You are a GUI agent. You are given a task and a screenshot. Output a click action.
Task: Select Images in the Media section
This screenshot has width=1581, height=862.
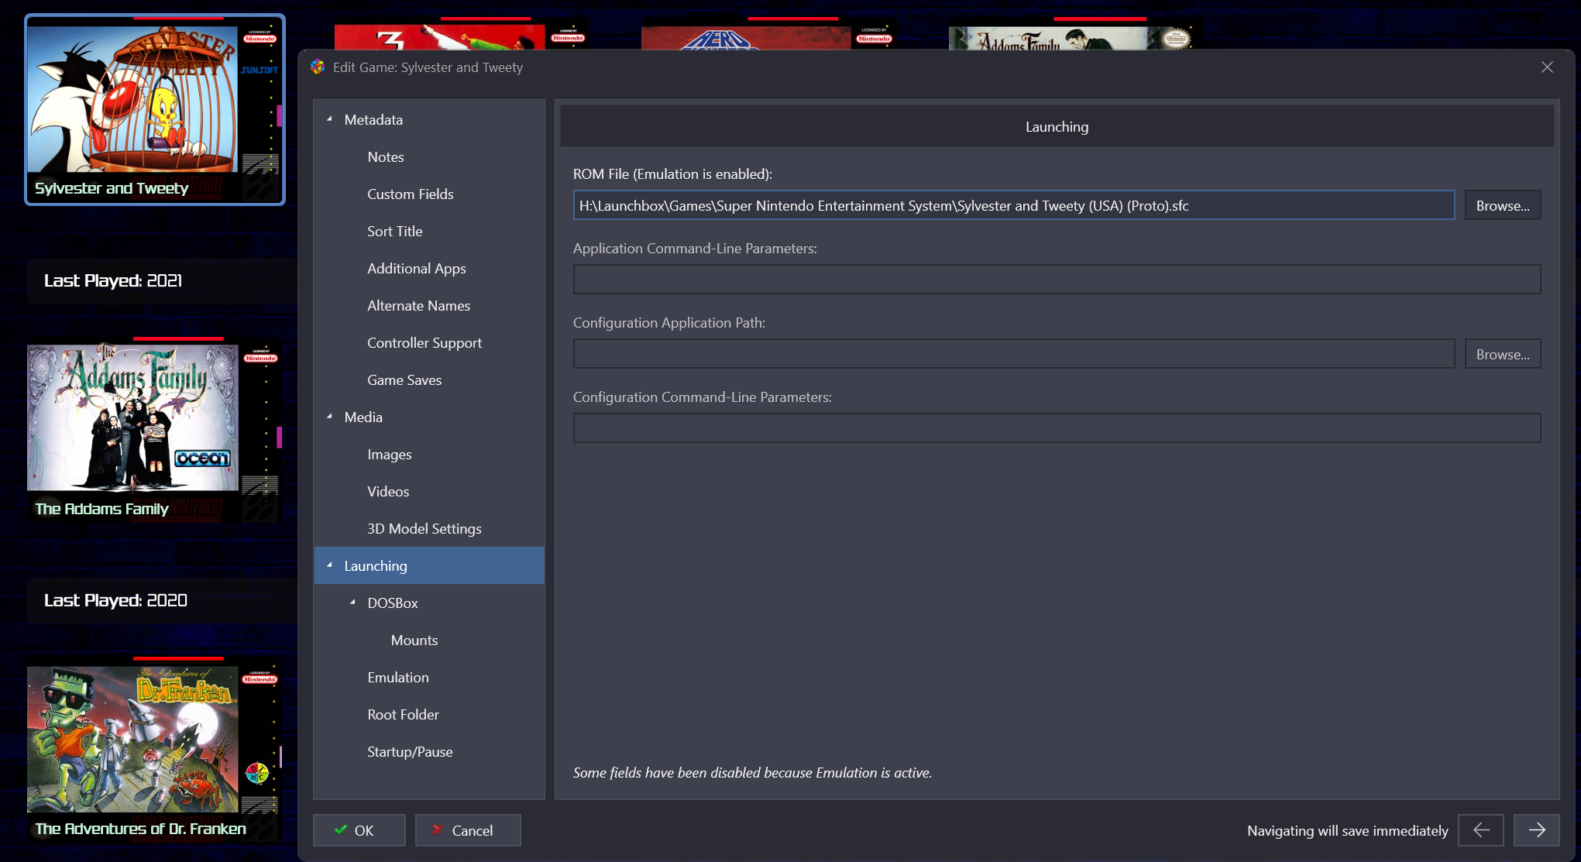[389, 455]
